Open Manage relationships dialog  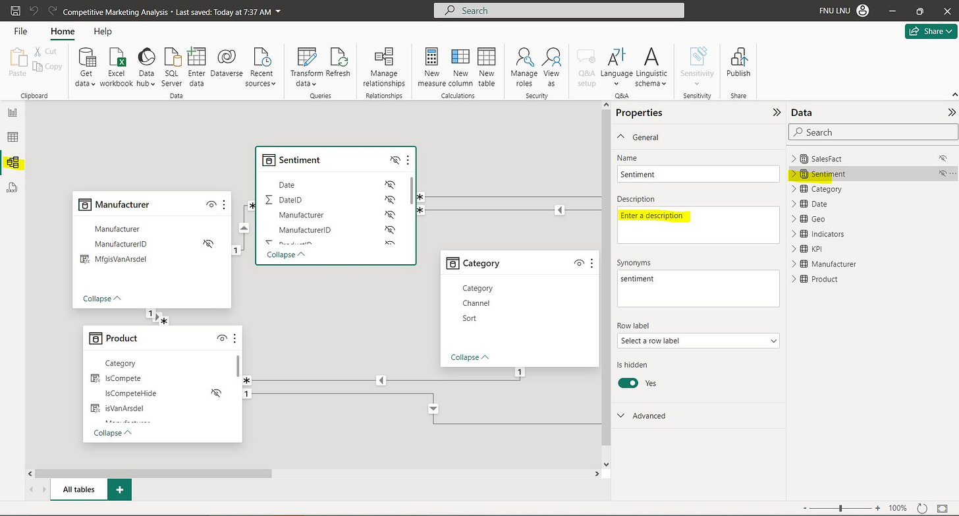[x=383, y=67]
